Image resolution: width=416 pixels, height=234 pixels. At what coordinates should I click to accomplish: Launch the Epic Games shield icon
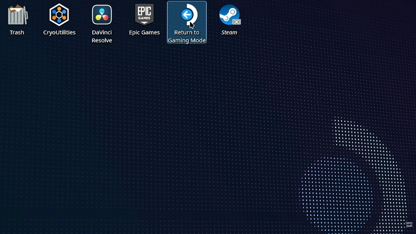[x=144, y=15]
